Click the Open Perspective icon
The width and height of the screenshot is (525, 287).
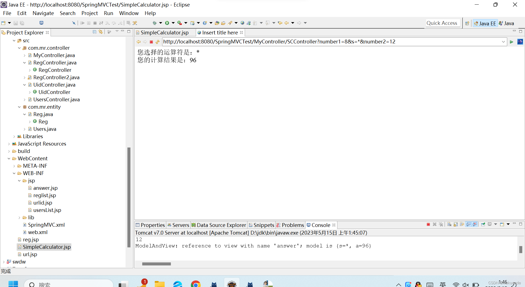pos(467,23)
